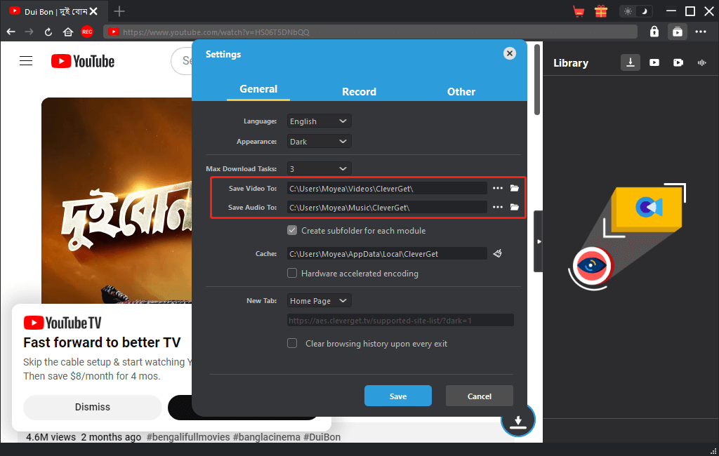Click the round download button
This screenshot has width=719, height=456.
click(518, 420)
